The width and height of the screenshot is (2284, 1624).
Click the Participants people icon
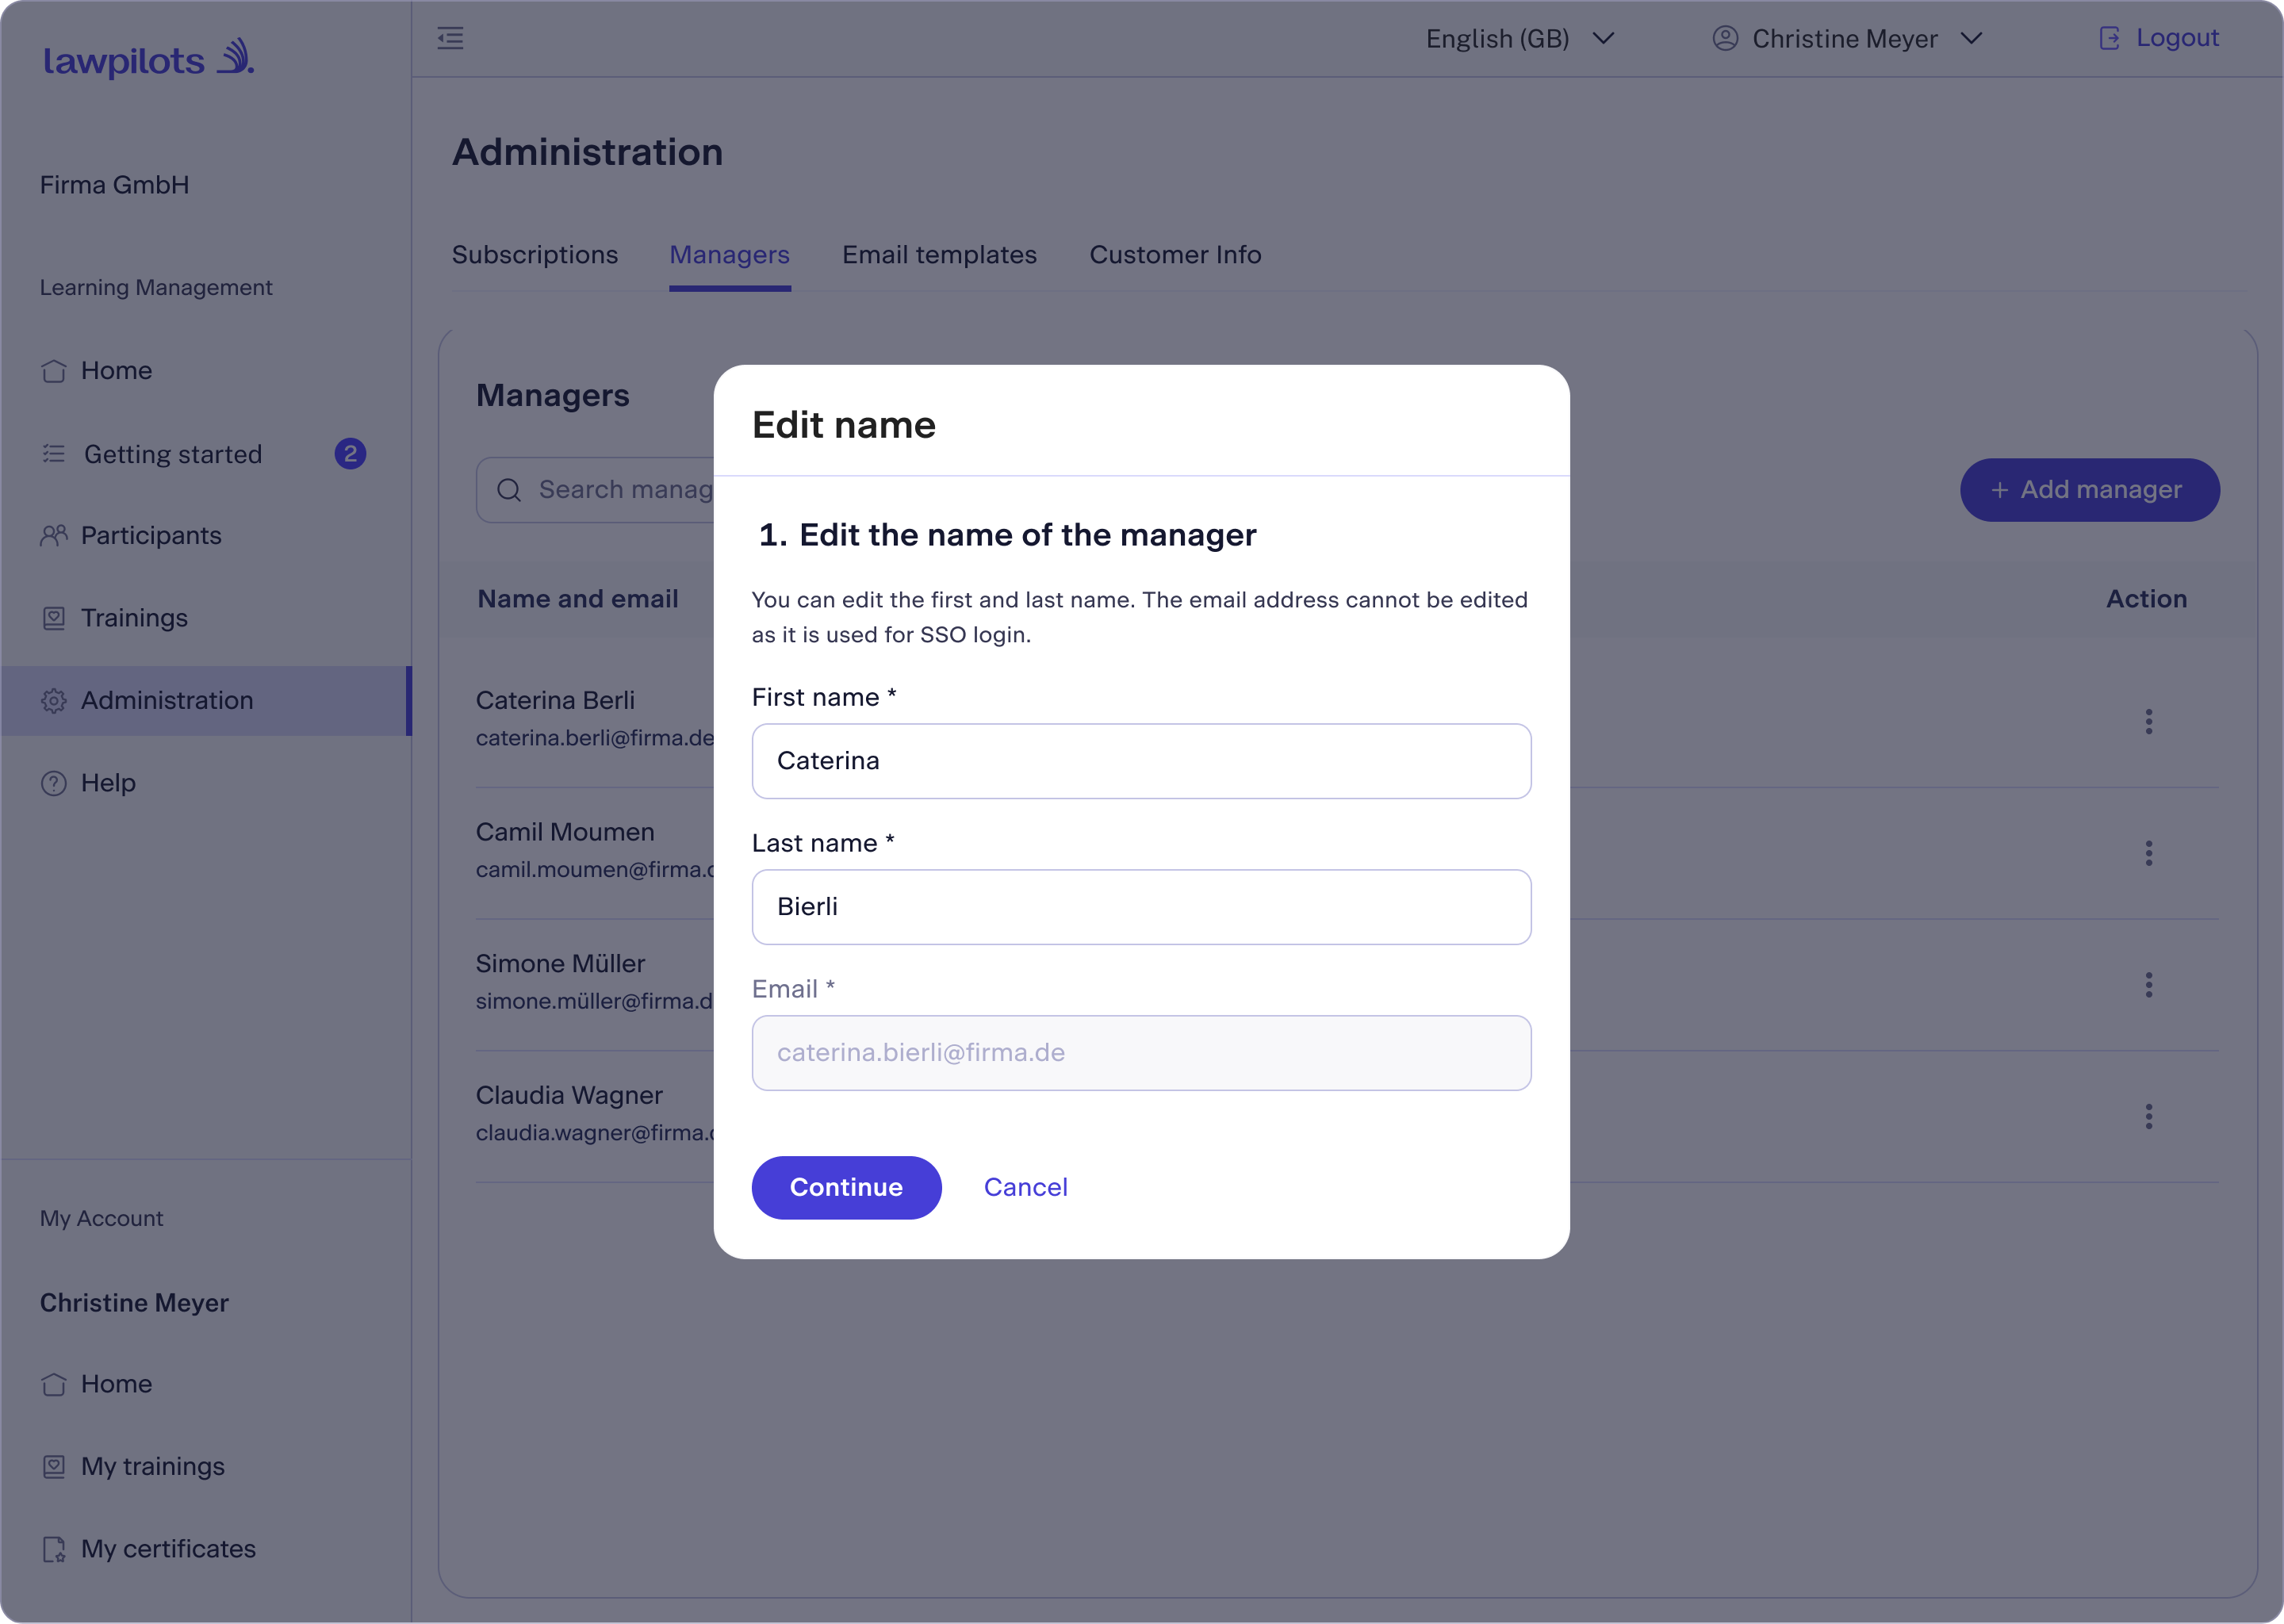(x=54, y=536)
